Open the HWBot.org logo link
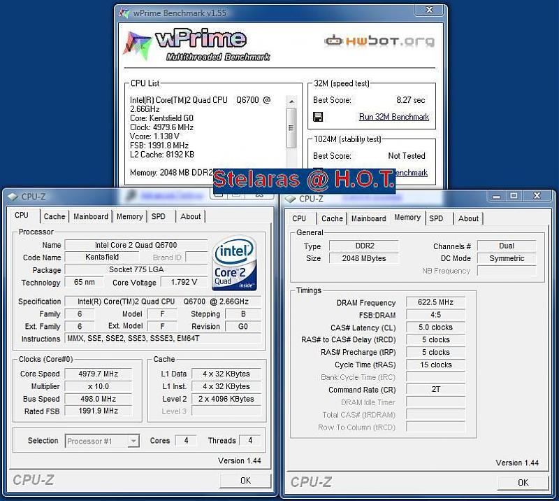The image size is (559, 501). point(379,41)
